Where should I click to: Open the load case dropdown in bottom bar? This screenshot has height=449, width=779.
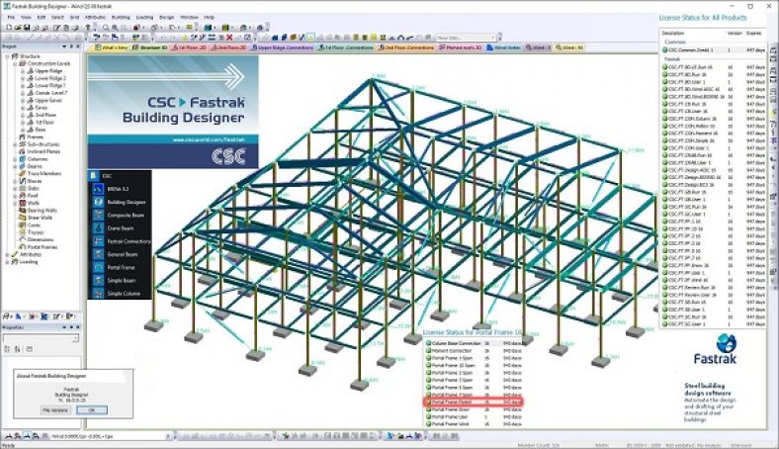point(168,436)
